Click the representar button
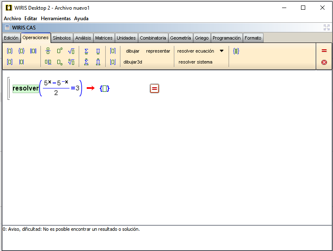333x251 pixels. [x=158, y=51]
